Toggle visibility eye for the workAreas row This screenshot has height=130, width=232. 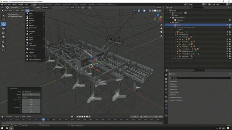click(227, 56)
